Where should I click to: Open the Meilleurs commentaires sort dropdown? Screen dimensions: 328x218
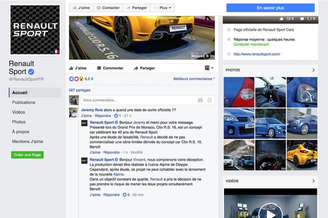click(x=194, y=79)
